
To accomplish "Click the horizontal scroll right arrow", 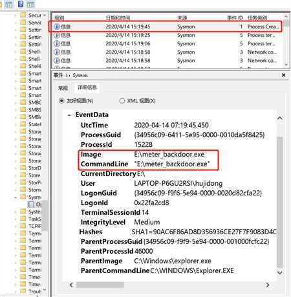I will 268,285.
